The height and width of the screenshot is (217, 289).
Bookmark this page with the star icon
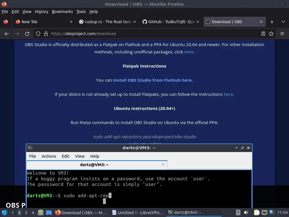coord(271,34)
